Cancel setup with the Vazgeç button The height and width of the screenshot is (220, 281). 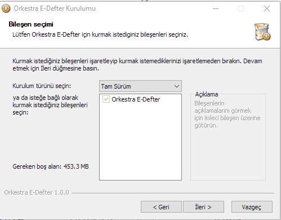point(252,207)
